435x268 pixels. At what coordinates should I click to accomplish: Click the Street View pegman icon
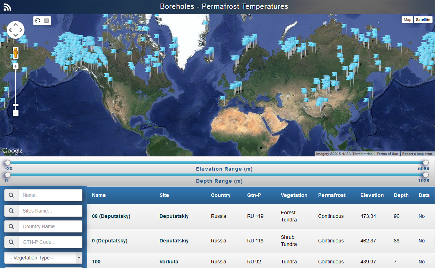(16, 53)
